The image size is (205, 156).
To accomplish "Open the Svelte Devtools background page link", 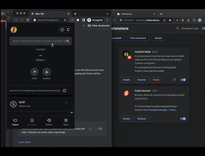I will [158, 110].
